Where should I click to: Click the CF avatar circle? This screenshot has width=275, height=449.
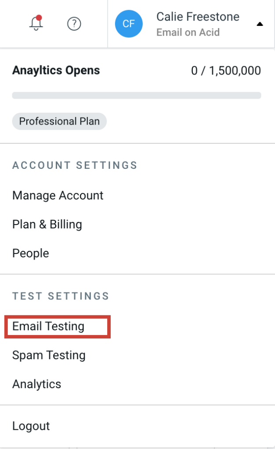(x=129, y=24)
